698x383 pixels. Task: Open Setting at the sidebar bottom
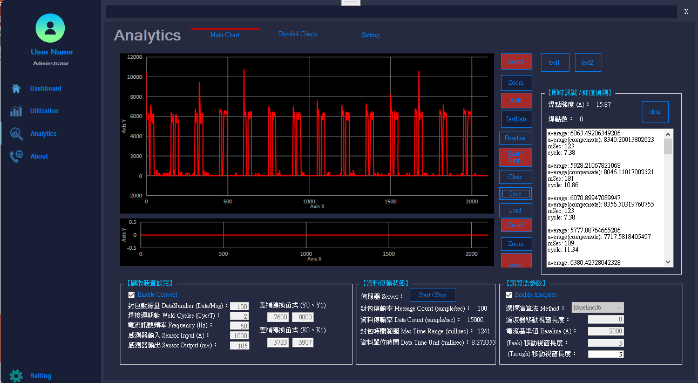pyautogui.click(x=40, y=376)
